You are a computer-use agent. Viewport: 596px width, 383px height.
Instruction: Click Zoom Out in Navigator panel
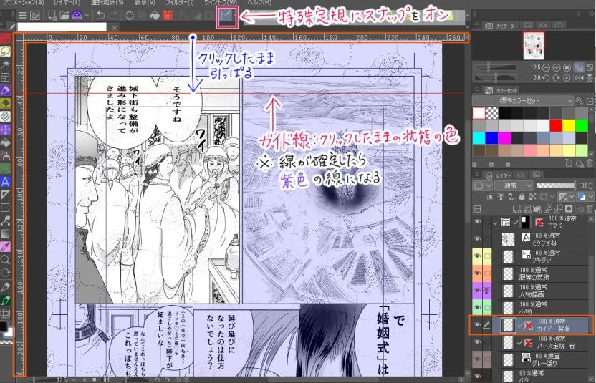pos(546,67)
